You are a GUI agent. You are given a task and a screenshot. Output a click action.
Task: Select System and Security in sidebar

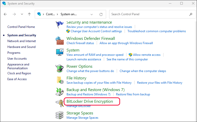(22, 35)
